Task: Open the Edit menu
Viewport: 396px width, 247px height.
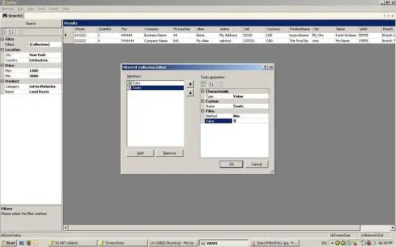Action: coord(20,9)
